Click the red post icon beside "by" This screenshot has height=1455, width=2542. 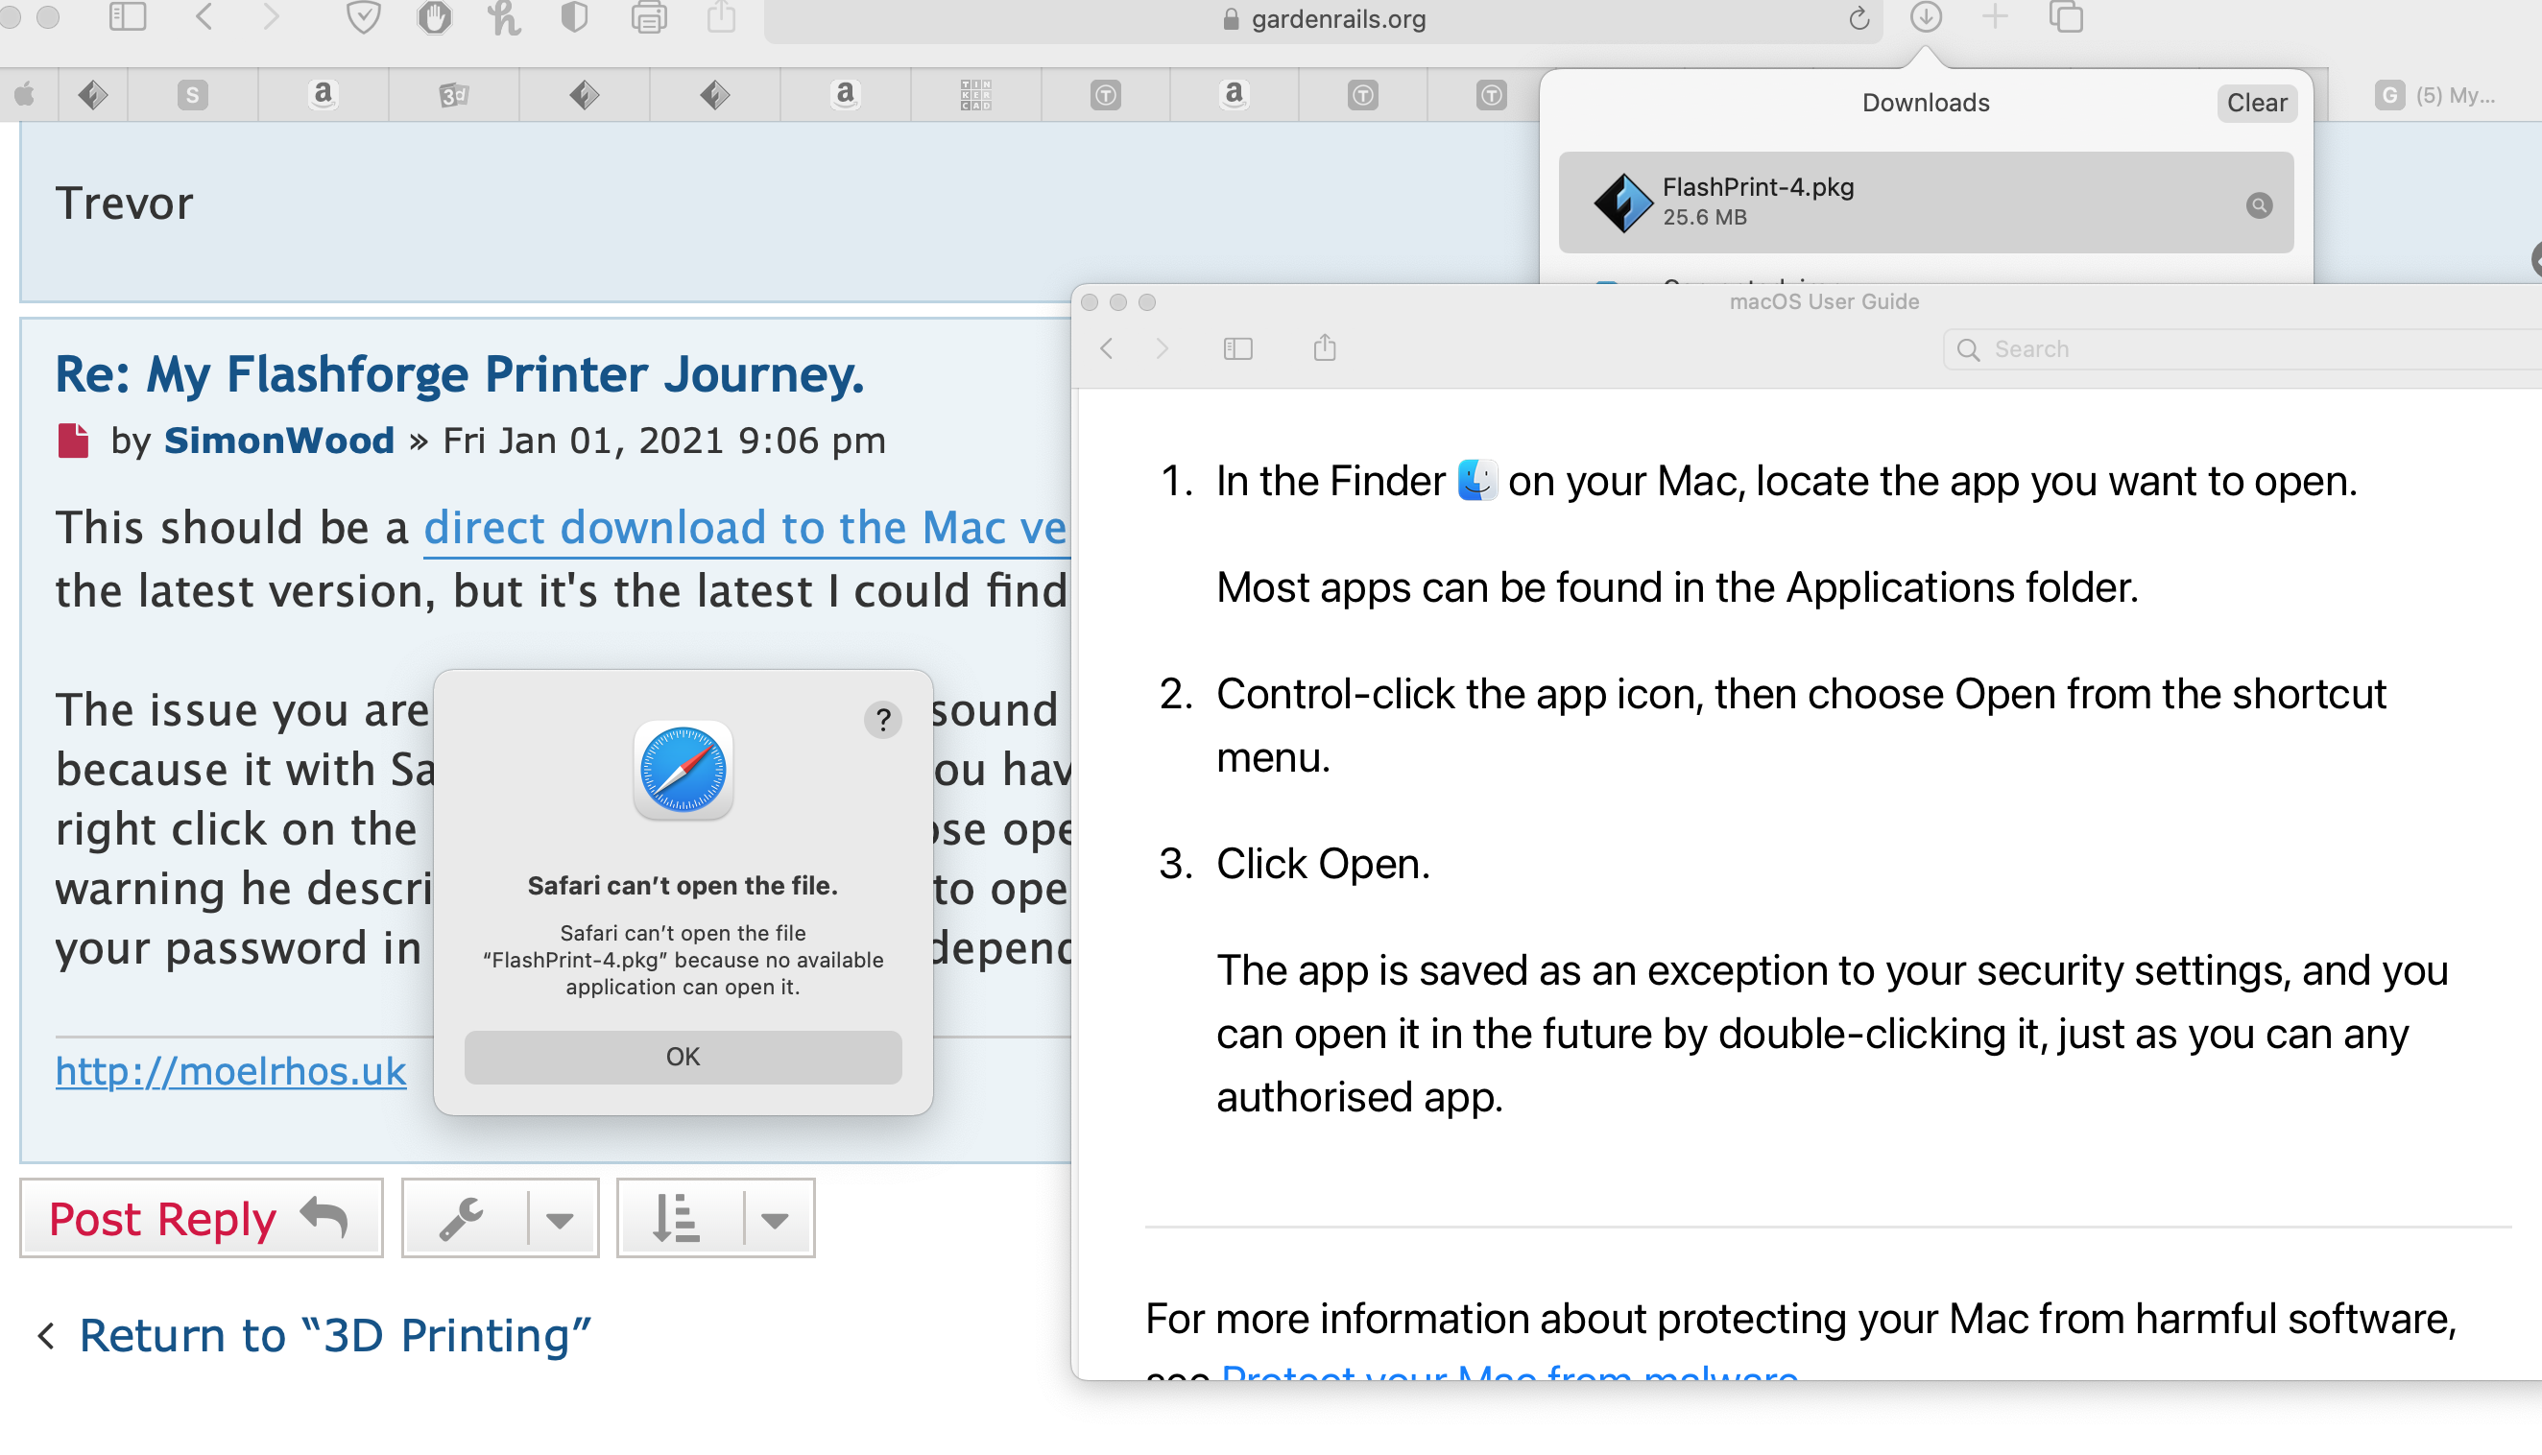click(x=73, y=441)
